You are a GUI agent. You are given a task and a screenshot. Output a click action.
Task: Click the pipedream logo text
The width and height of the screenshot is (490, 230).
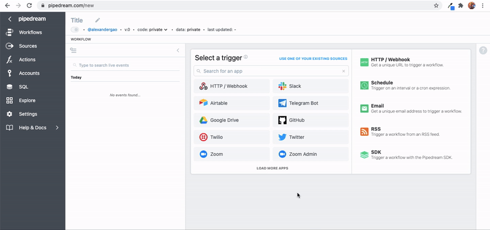coord(32,19)
